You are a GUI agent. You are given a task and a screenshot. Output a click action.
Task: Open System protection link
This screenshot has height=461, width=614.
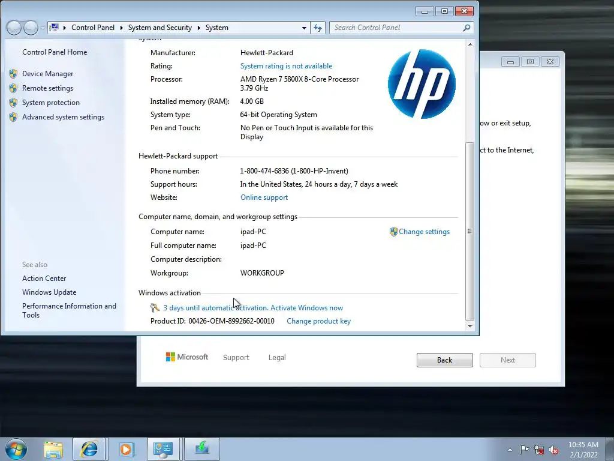[50, 102]
